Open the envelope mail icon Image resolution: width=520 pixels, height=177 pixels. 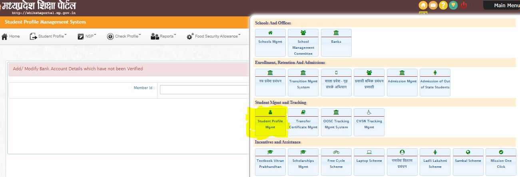point(432,5)
